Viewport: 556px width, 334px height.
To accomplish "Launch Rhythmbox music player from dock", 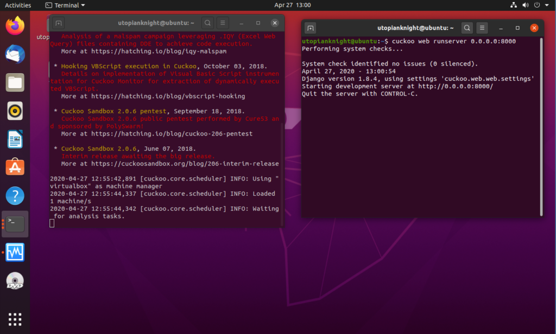I will point(15,111).
